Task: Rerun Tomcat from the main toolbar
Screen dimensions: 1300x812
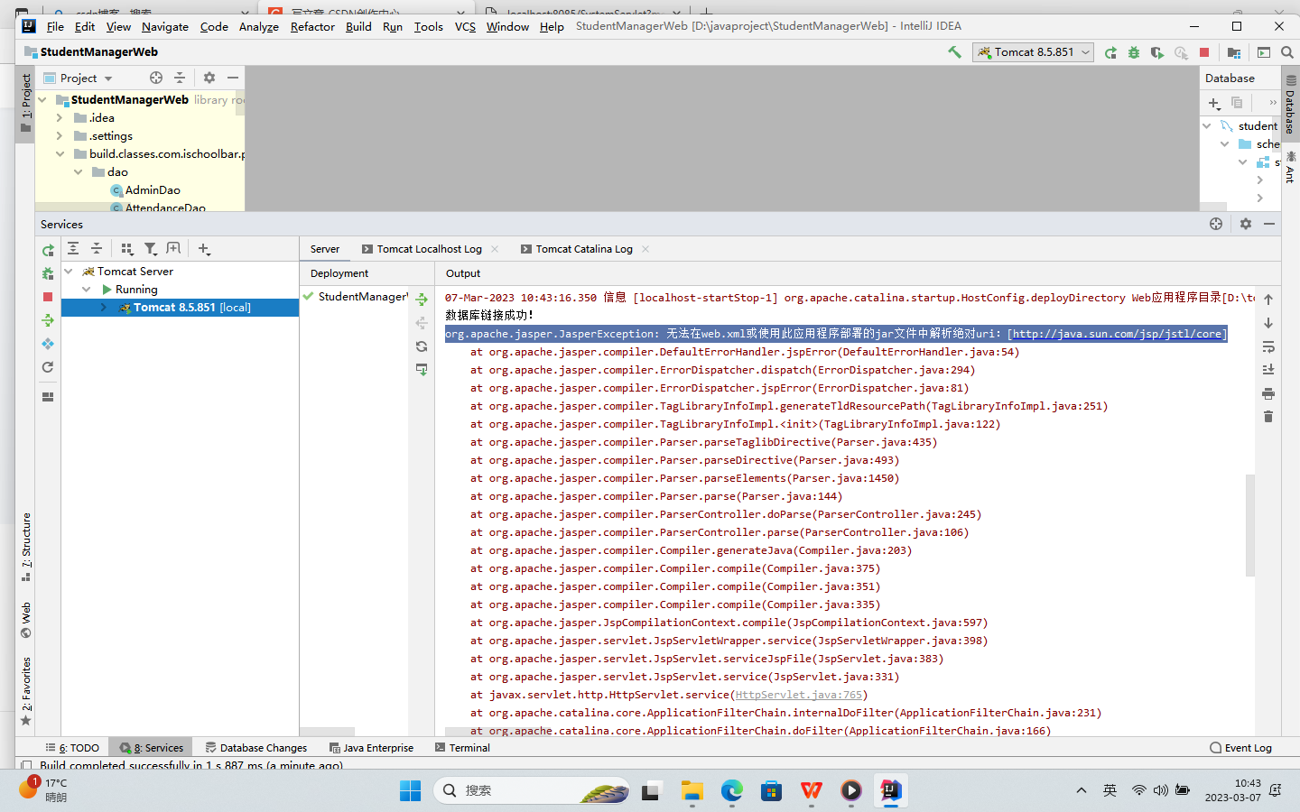Action: (1110, 52)
